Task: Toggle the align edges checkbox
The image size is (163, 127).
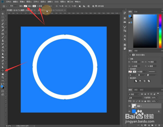Action: pyautogui.click(x=96, y=6)
